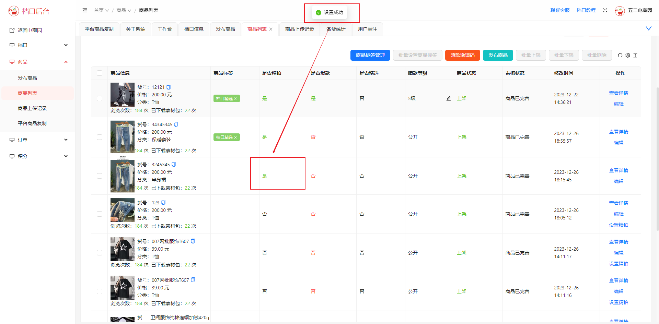Viewport: 659px width, 324px height.
Task: Open product thumbnail for item 12121
Action: (123, 95)
